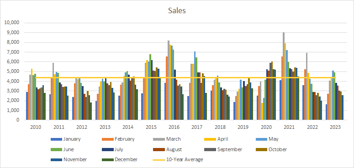
Task: Select the July legend swatch
Action: pyautogui.click(x=107, y=149)
